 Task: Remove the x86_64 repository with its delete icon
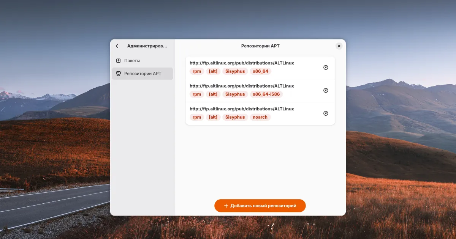coord(326,68)
